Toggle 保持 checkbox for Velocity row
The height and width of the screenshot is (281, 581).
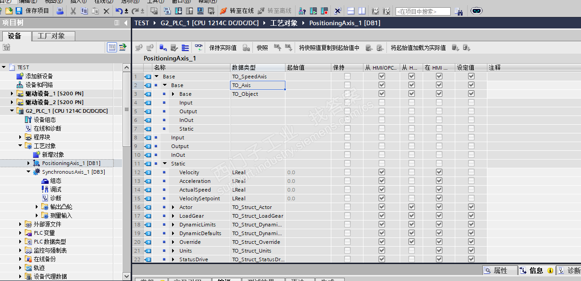[x=347, y=172]
